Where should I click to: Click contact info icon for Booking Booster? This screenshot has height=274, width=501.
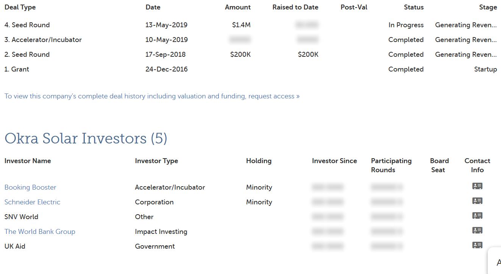477,186
